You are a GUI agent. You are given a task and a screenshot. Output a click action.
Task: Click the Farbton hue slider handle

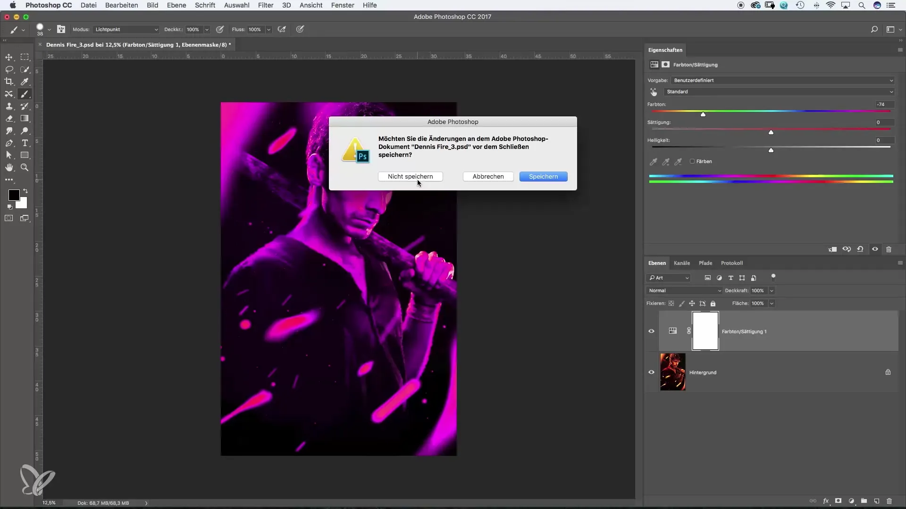coord(703,114)
